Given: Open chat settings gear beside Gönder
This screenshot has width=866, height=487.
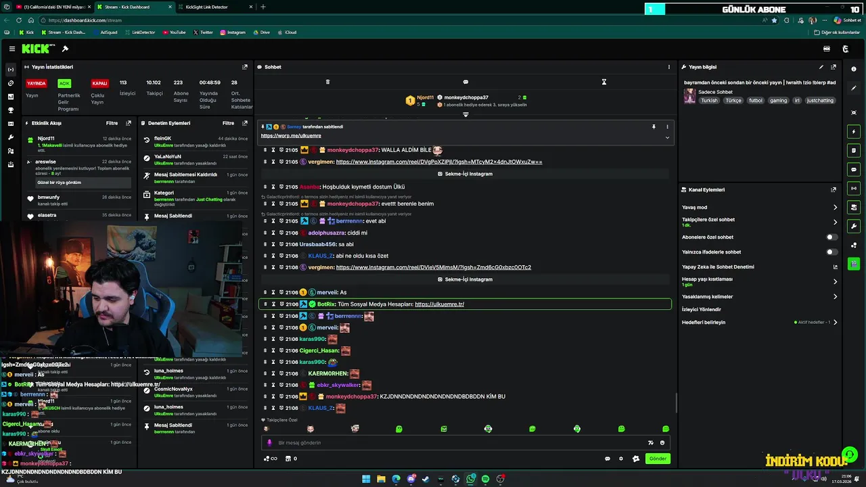Looking at the screenshot, I should click(621, 459).
